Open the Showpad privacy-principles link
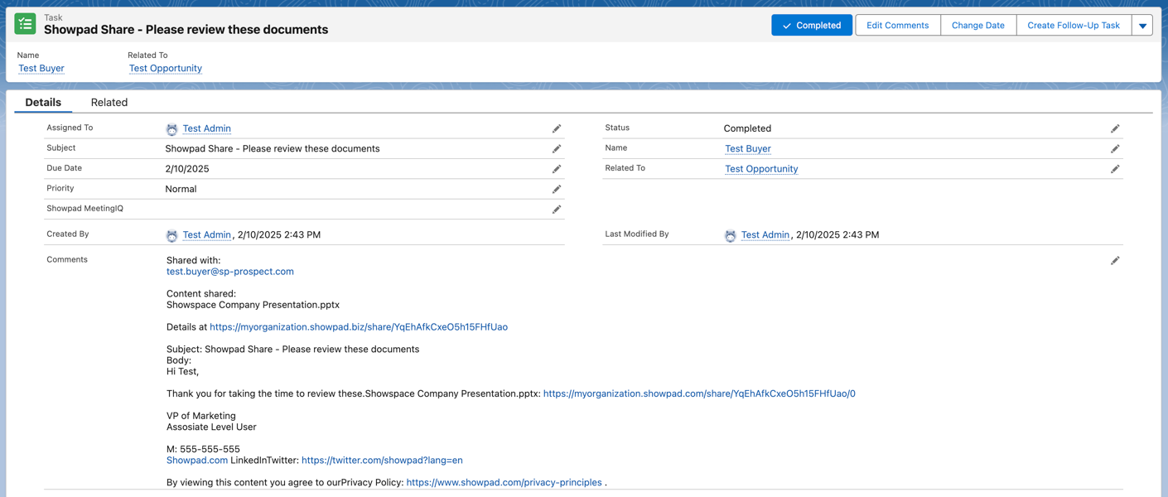This screenshot has width=1168, height=497. (504, 482)
